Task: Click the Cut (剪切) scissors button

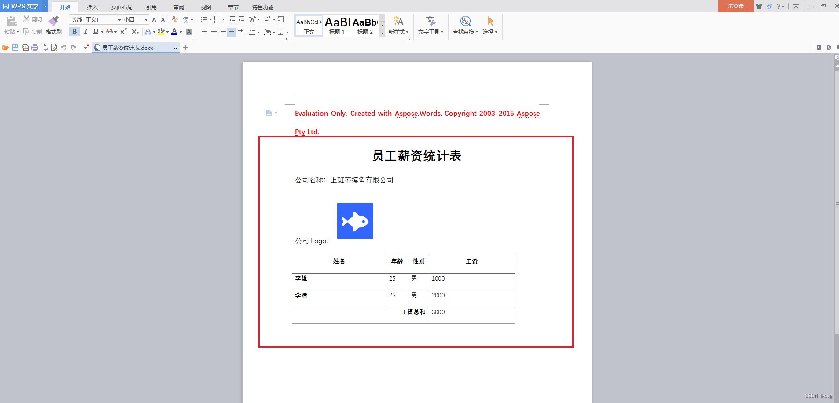Action: (33, 19)
